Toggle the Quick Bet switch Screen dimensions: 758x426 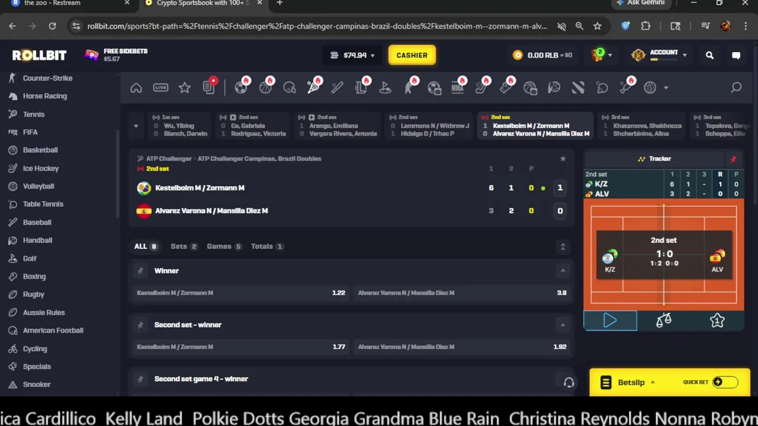click(725, 382)
